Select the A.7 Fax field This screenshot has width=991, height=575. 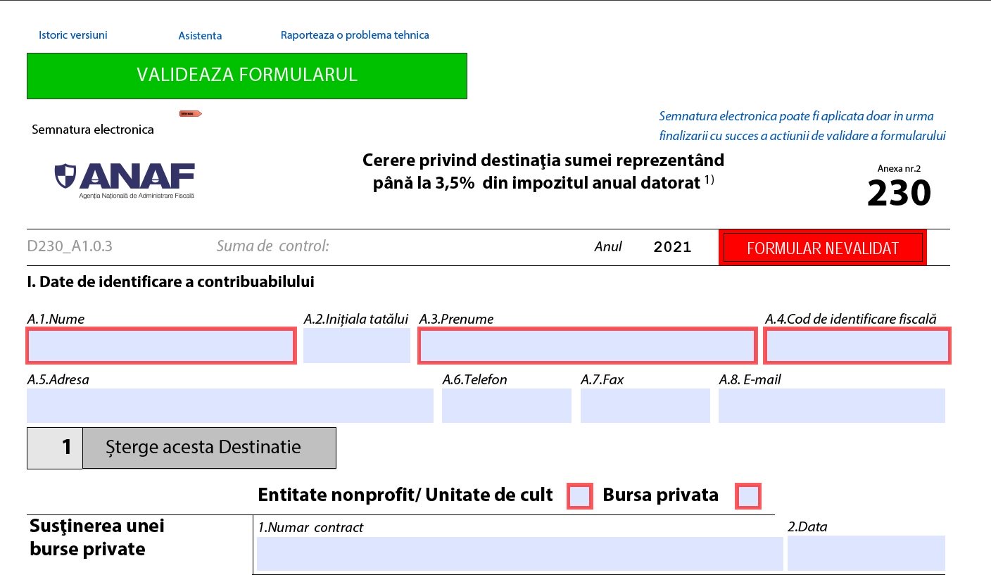[x=645, y=405]
